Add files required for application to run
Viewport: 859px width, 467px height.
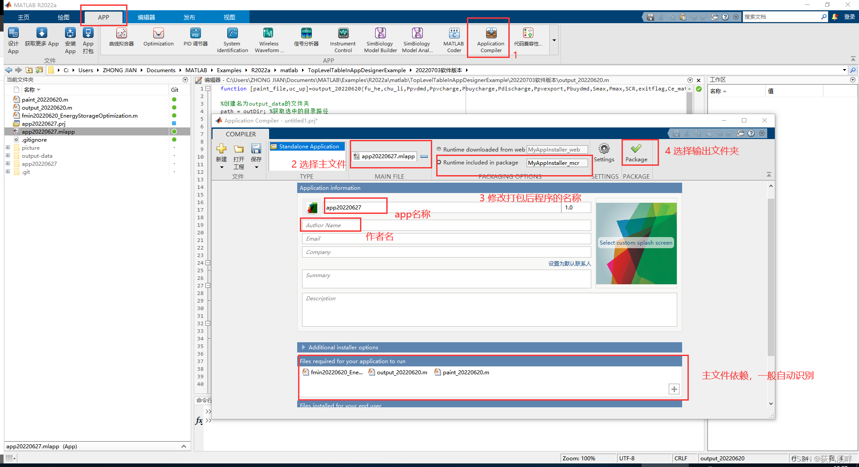click(674, 389)
